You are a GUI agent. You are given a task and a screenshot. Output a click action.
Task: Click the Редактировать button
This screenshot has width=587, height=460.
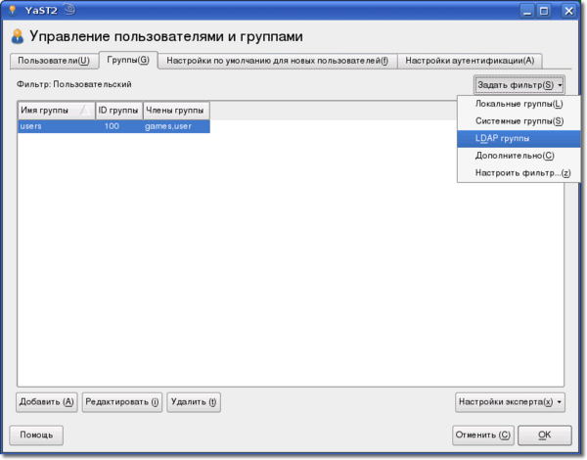(121, 401)
